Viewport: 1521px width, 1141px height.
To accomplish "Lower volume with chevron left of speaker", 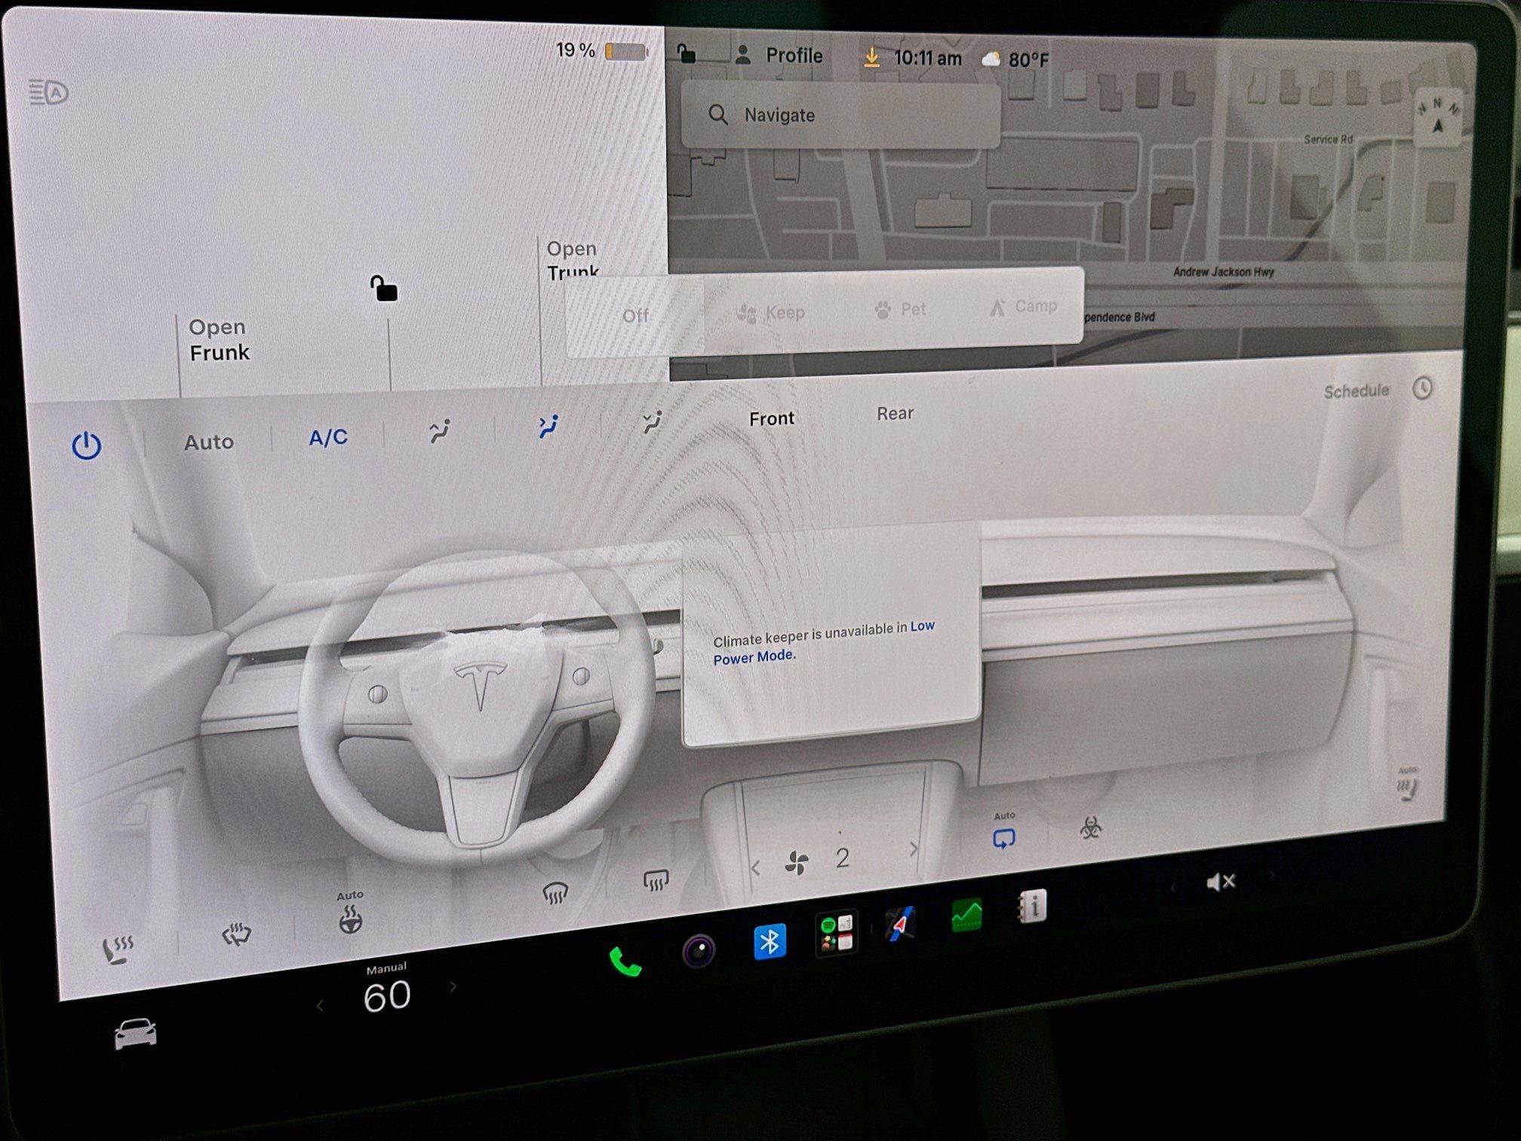I will 1172,887.
